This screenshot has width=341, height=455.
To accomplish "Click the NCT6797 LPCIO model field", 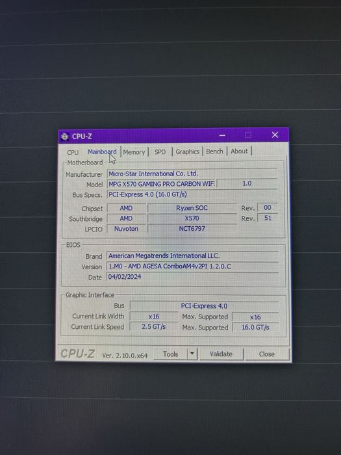I will (192, 228).
